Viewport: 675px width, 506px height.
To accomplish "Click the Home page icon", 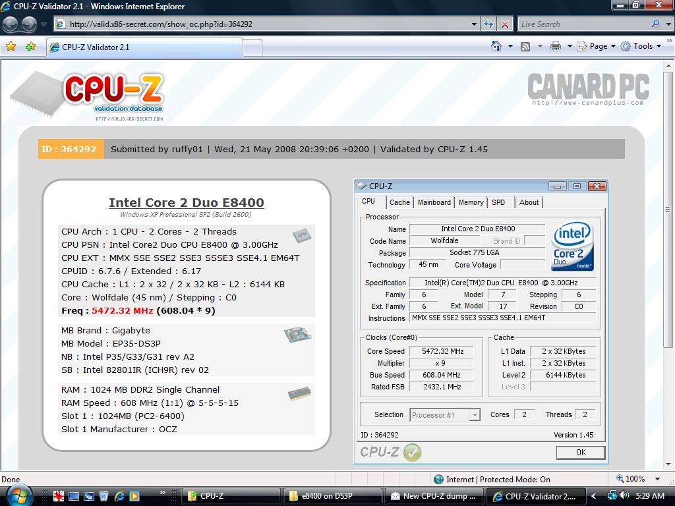I will pyautogui.click(x=496, y=46).
